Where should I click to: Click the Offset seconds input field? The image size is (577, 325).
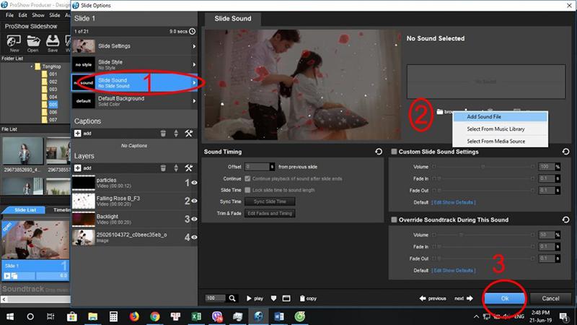point(257,167)
